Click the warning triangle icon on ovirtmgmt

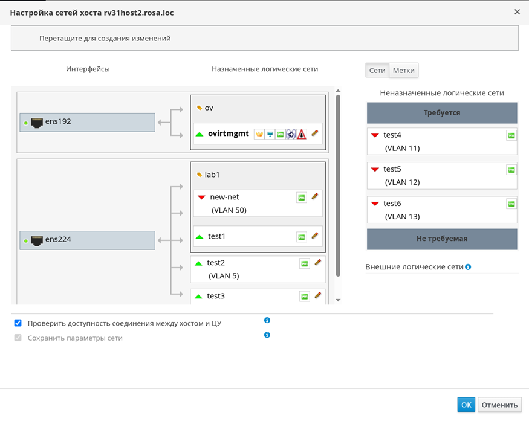pos(302,134)
